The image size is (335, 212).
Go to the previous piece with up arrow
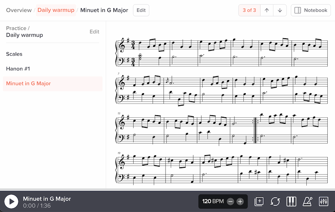pyautogui.click(x=267, y=10)
